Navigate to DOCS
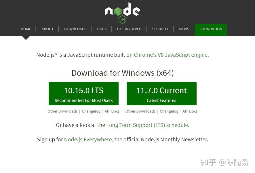255x173 pixels. (102, 29)
